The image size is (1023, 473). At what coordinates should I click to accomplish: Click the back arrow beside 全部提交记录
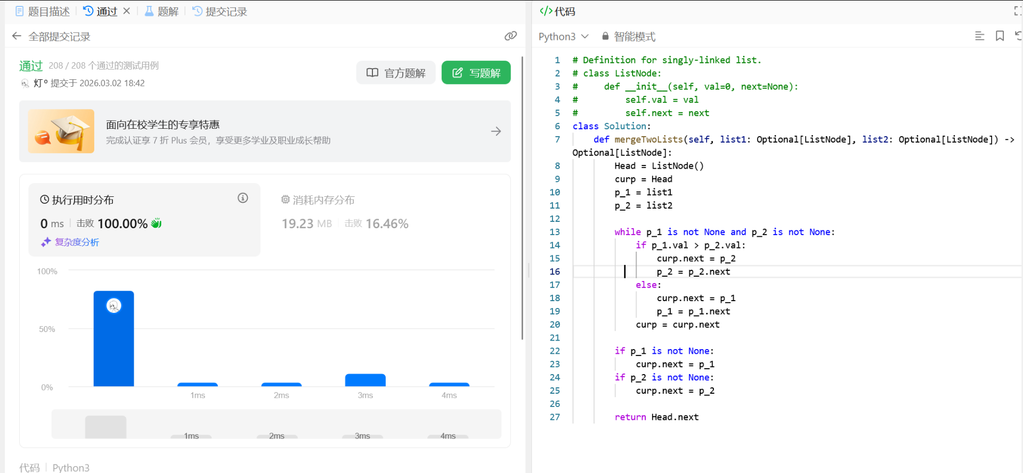point(17,36)
